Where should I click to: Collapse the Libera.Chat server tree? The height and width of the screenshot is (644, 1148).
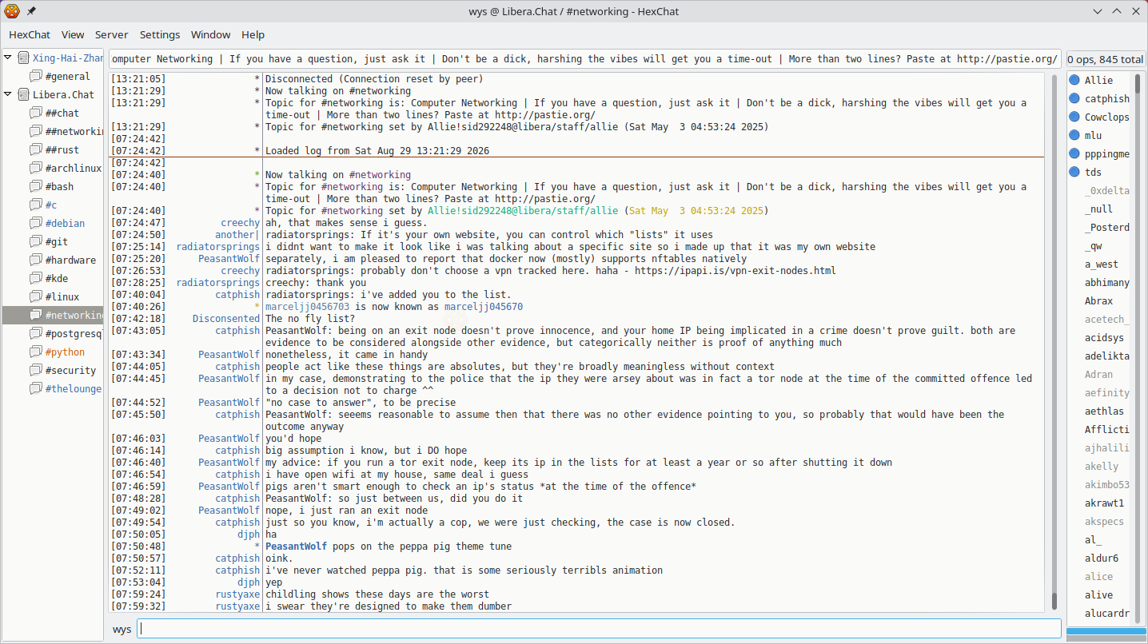(8, 94)
